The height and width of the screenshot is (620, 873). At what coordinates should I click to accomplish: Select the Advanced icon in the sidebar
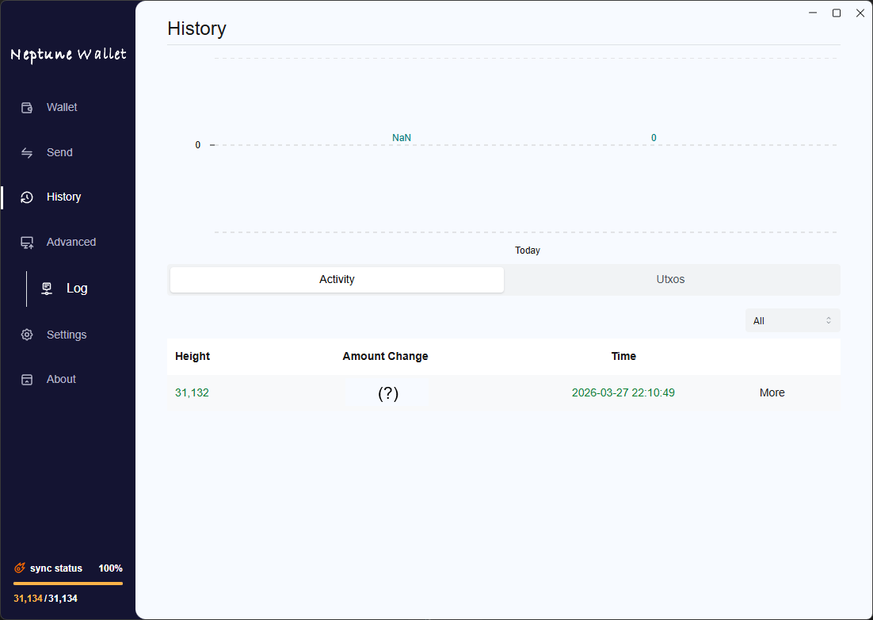(x=26, y=242)
